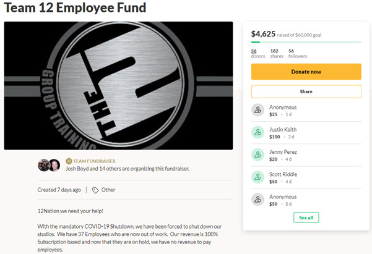
Task: Click the first Anonymous donor avatar icon
Action: tap(258, 110)
